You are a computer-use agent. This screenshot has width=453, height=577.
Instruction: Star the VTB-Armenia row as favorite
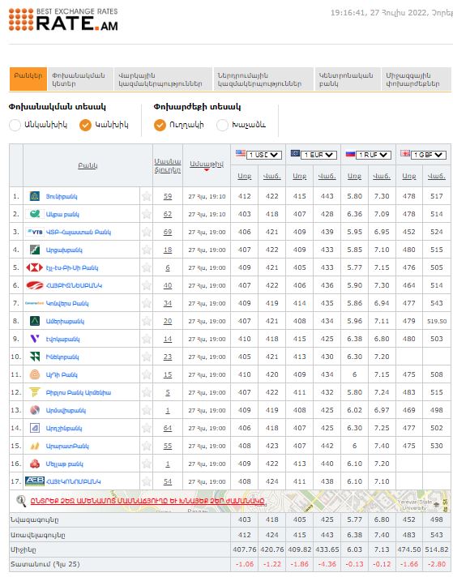[147, 232]
